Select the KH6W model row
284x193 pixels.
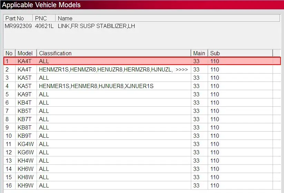pos(142,169)
